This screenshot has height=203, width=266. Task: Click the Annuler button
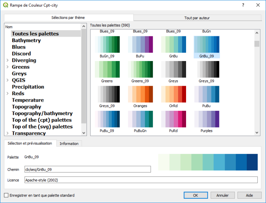[222, 195]
